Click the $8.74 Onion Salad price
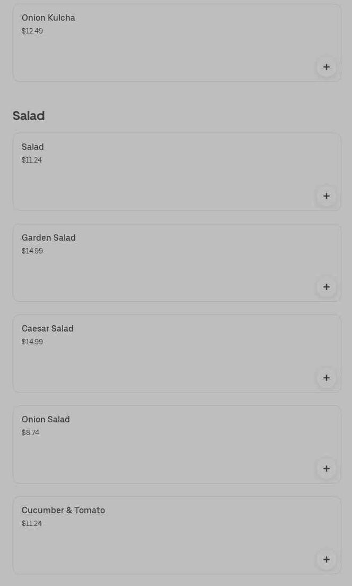Viewport: 352px width, 586px height. [30, 433]
